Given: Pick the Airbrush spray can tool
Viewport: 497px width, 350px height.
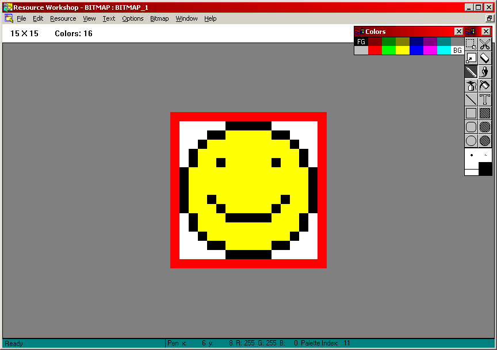Looking at the screenshot, I should [471, 86].
